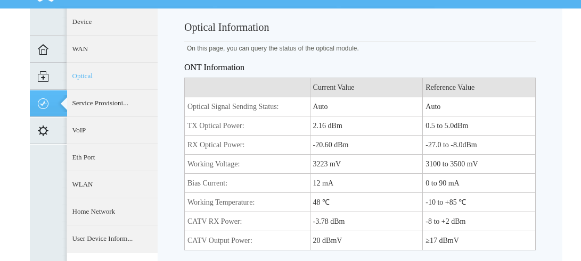
Task: Click the TX Optical Power value cell
Action: point(328,126)
